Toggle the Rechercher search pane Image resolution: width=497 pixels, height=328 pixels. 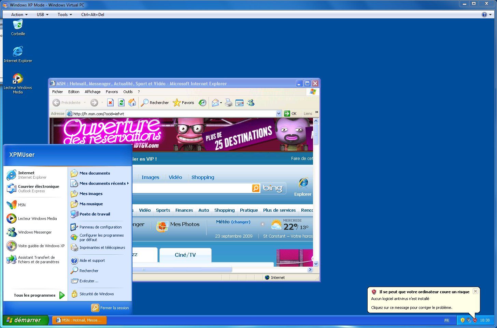coord(154,103)
